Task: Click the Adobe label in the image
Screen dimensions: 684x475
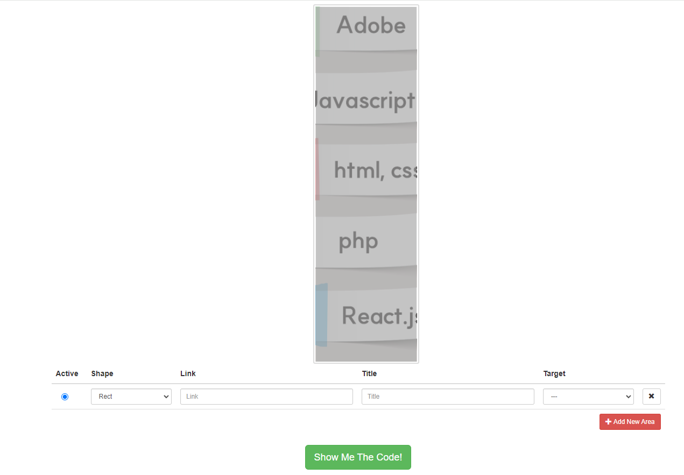Action: (371, 25)
